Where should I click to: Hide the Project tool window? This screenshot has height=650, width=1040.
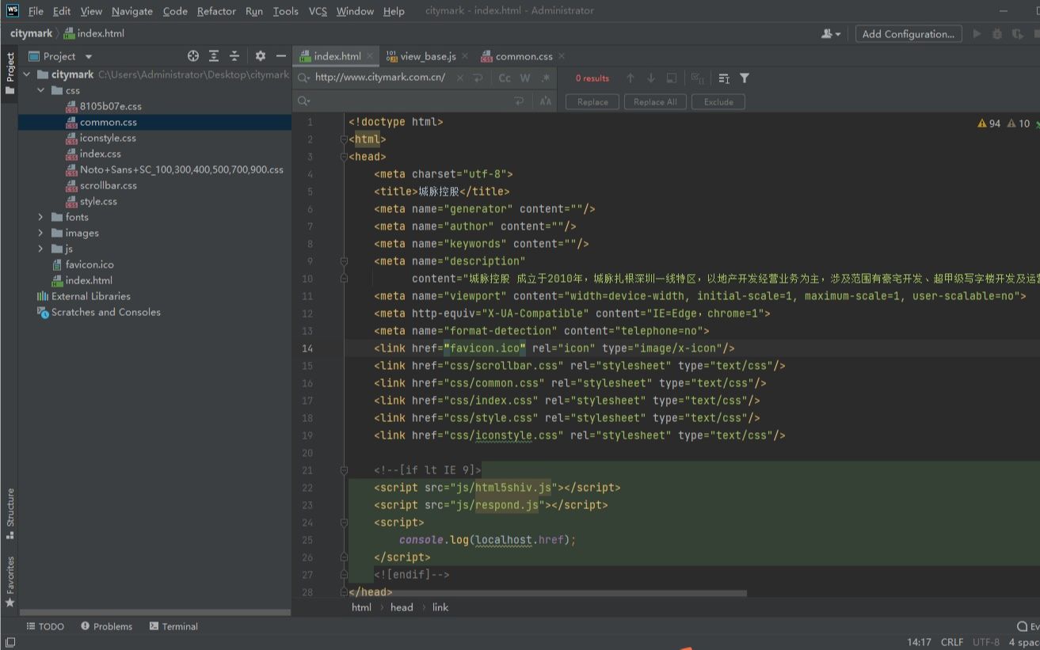(280, 56)
